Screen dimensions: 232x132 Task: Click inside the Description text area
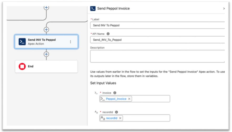157,56
